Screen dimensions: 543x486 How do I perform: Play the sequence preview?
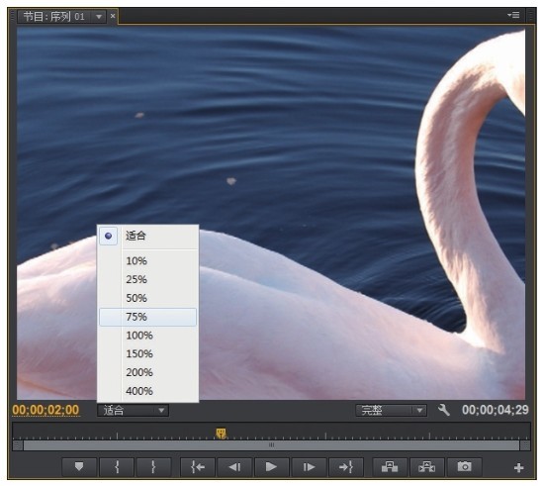tap(271, 467)
